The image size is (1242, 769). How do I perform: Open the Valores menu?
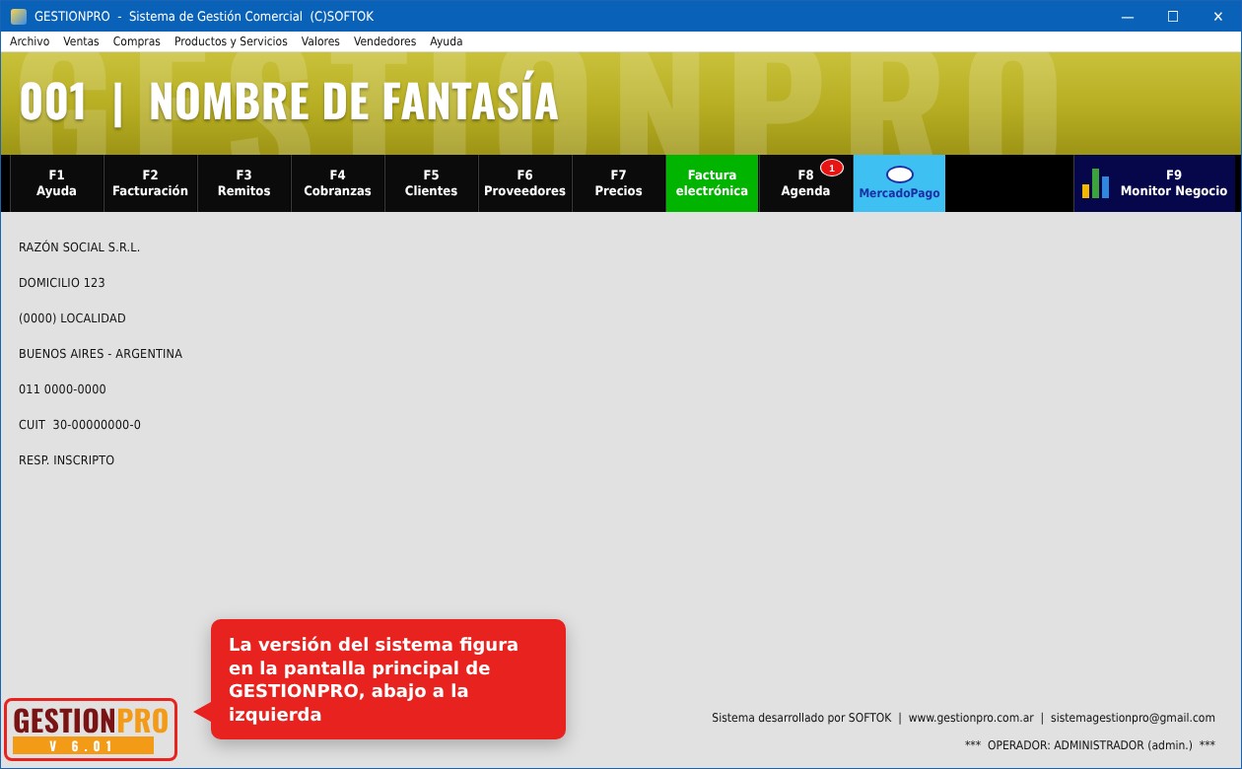coord(320,41)
